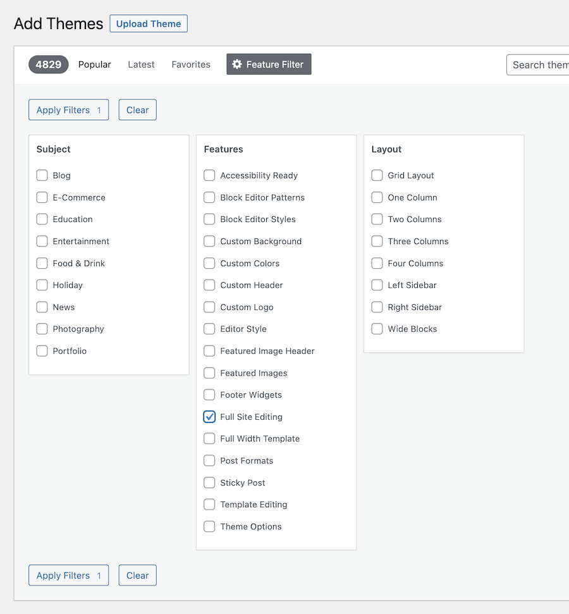Enable Sticky Post filter

click(209, 482)
